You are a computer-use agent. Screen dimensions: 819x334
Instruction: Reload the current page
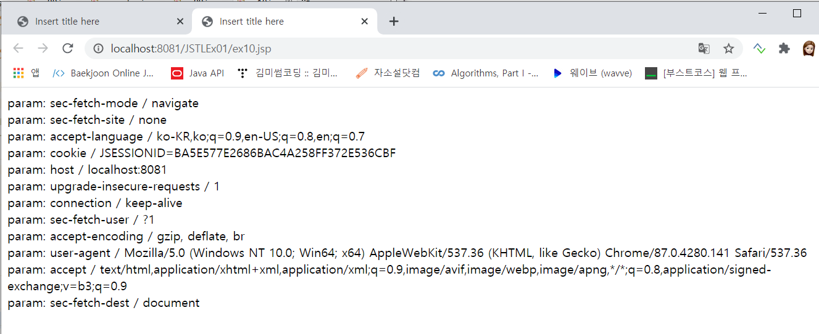68,49
